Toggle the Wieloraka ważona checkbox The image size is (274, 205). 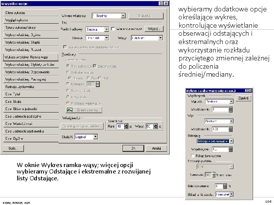click(113, 29)
